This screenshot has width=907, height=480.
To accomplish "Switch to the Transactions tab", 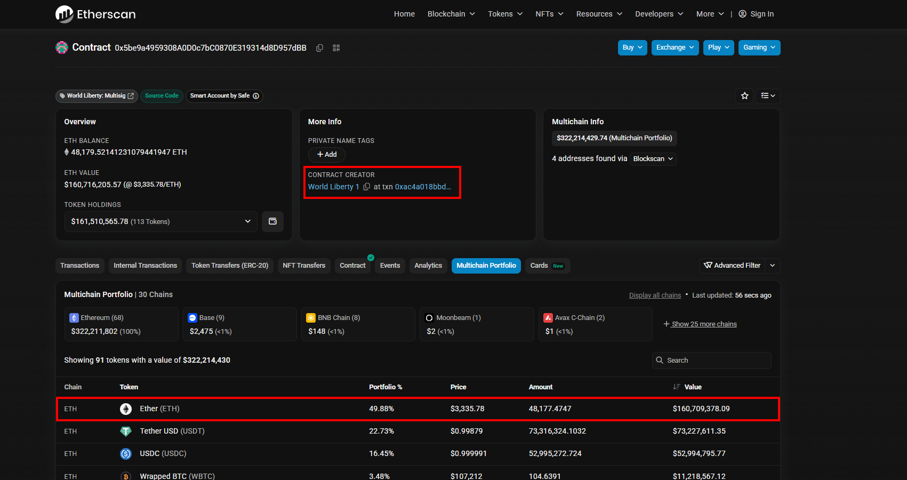I will click(80, 266).
